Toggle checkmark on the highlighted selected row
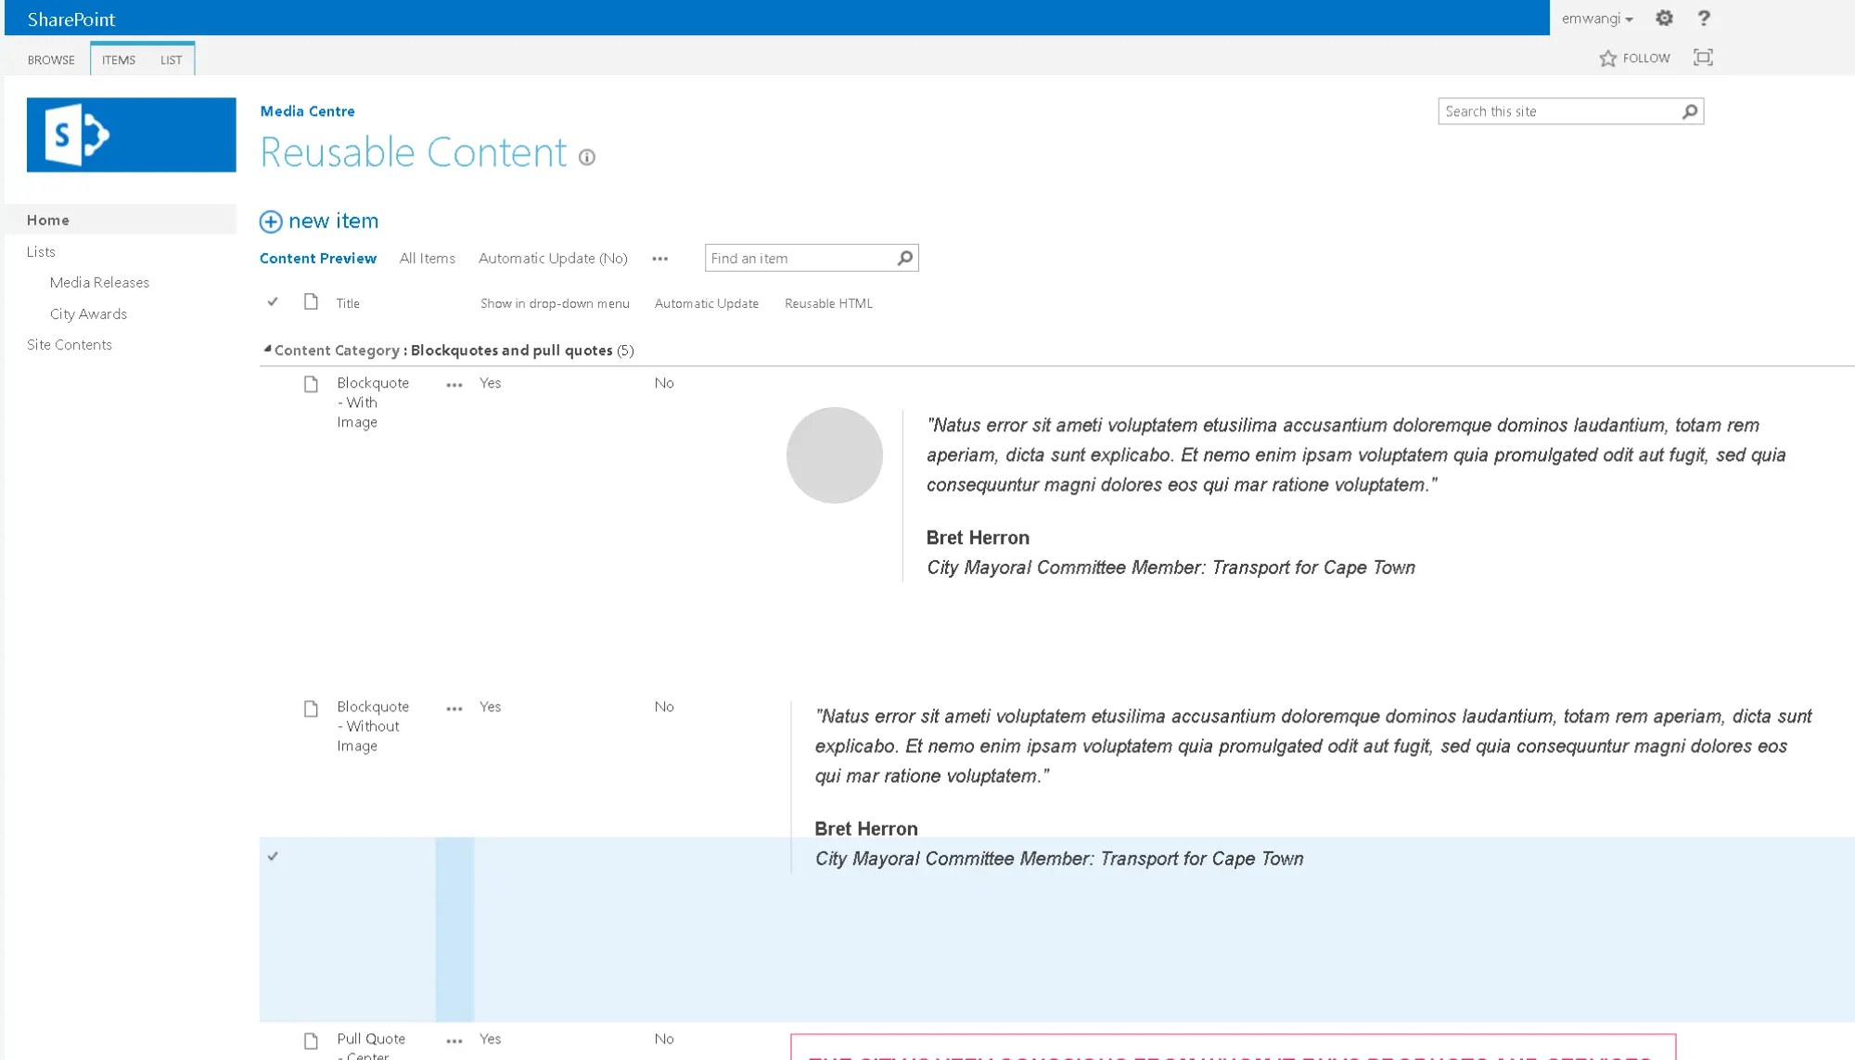The height and width of the screenshot is (1060, 1855). tap(273, 856)
